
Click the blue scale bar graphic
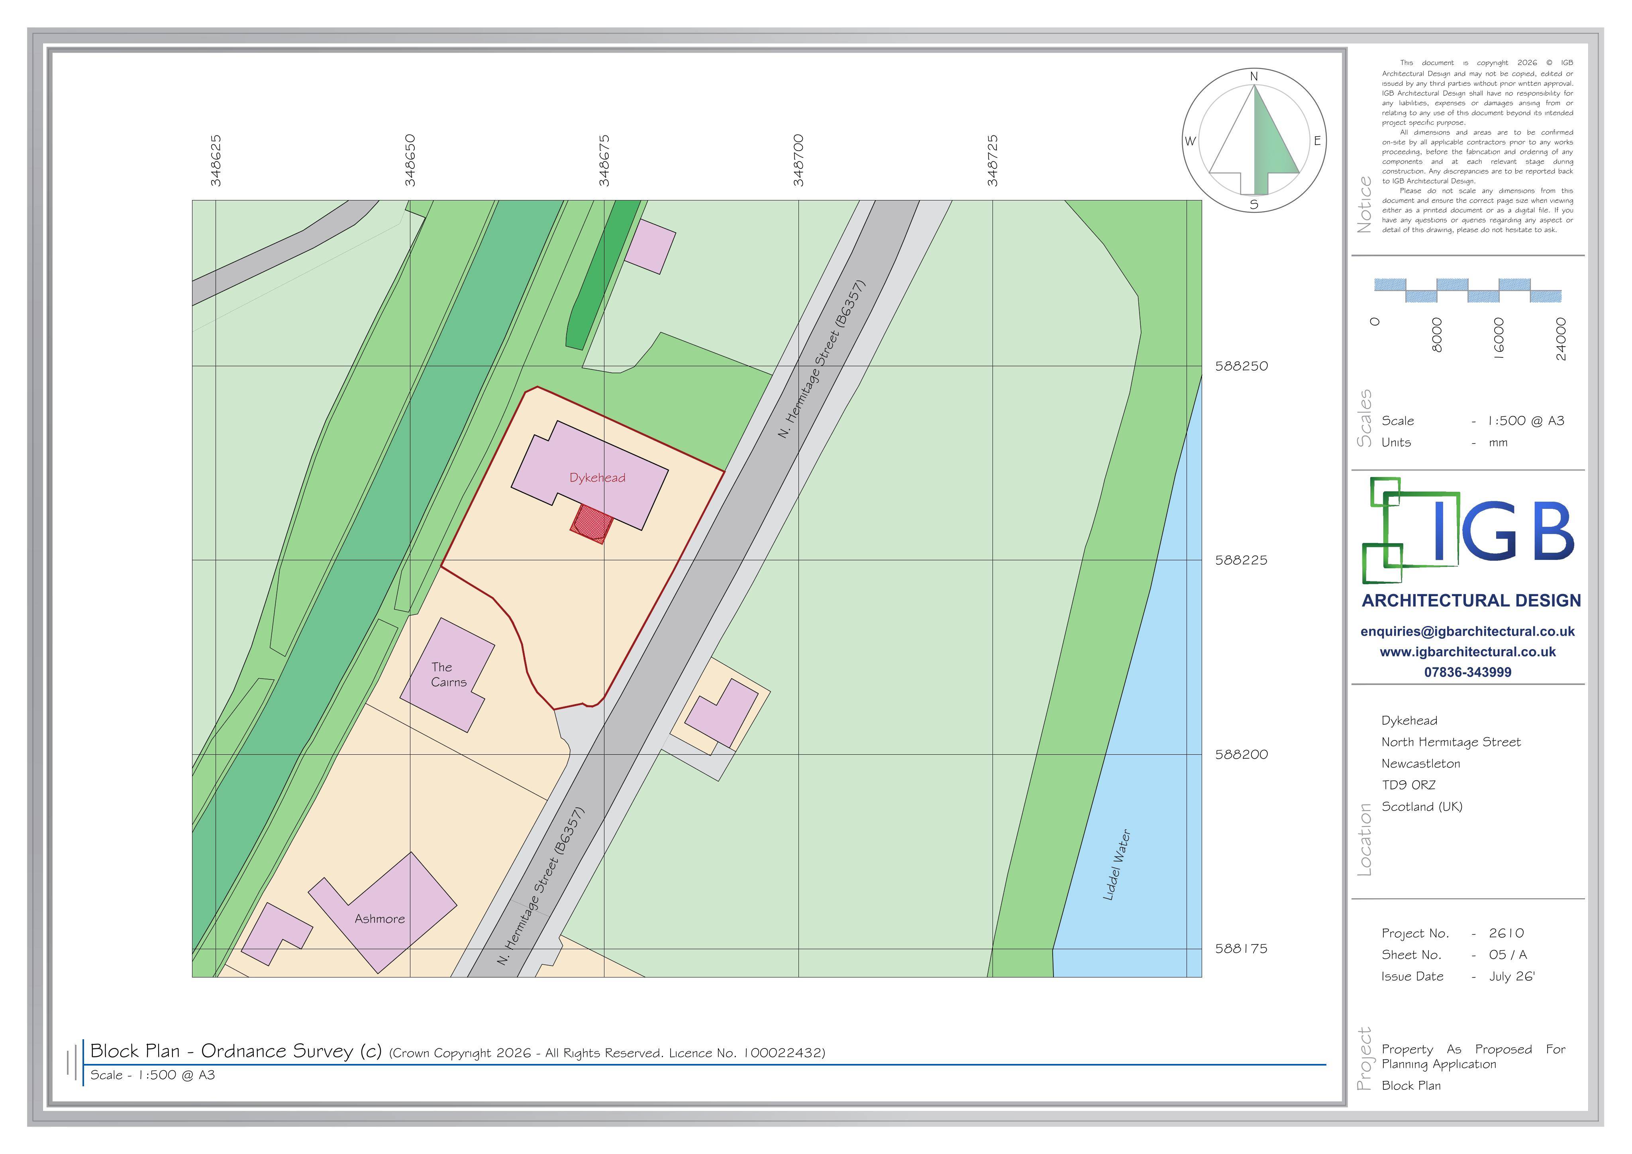coord(1468,290)
